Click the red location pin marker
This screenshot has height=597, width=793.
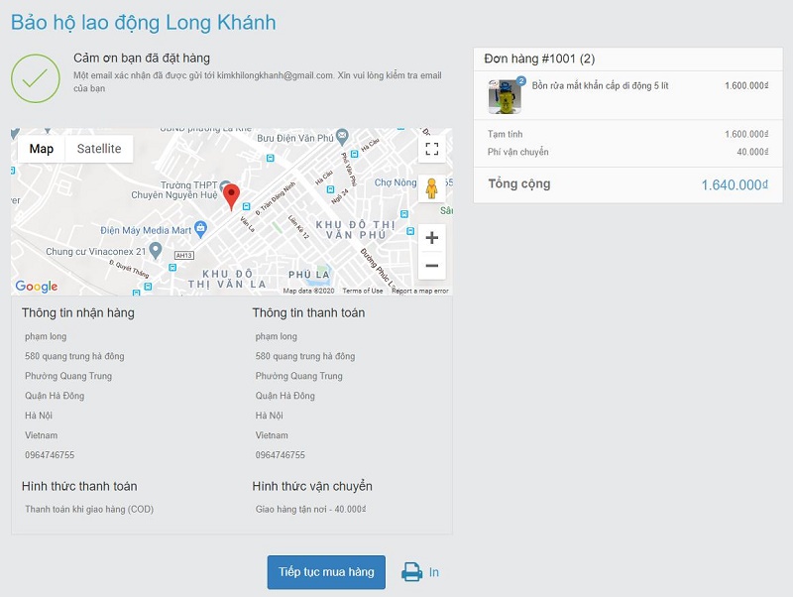[x=231, y=195]
